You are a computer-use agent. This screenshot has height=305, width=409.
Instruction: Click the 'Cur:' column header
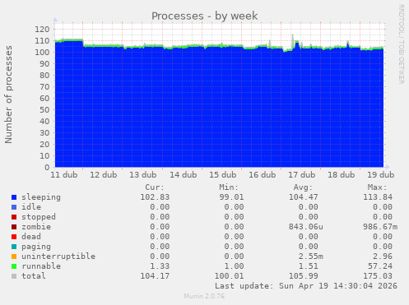click(155, 187)
